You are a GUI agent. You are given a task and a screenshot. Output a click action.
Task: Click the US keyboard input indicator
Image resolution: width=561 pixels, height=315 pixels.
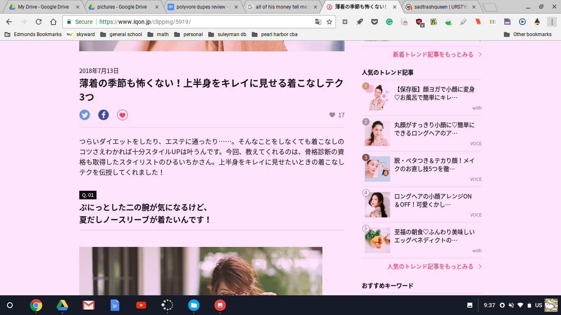coord(539,305)
